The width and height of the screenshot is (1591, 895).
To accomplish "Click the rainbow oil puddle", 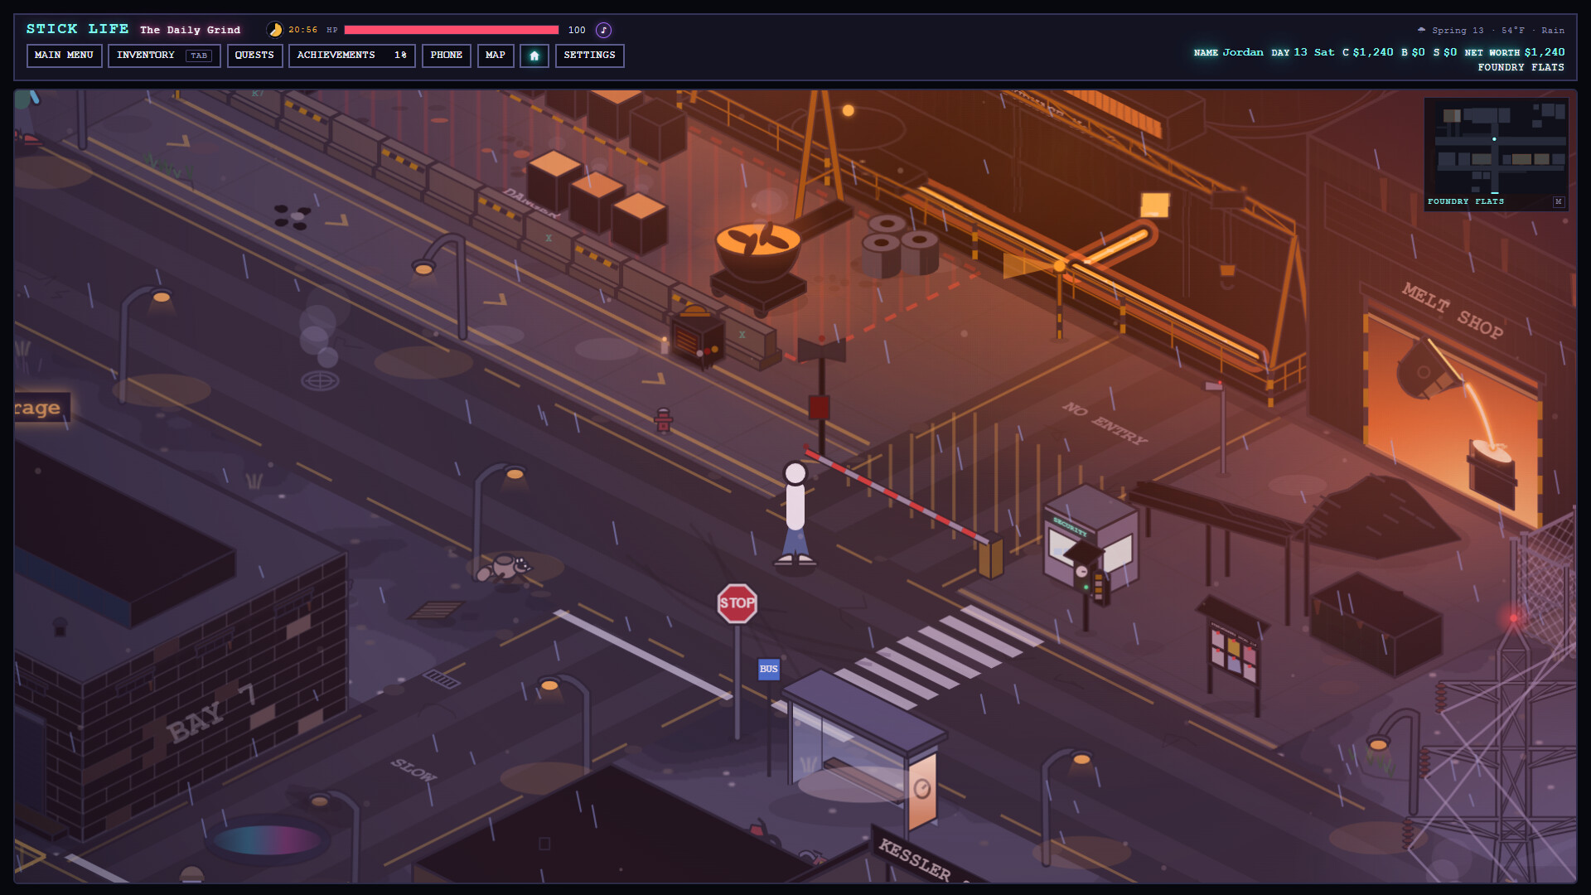I will click(267, 840).
